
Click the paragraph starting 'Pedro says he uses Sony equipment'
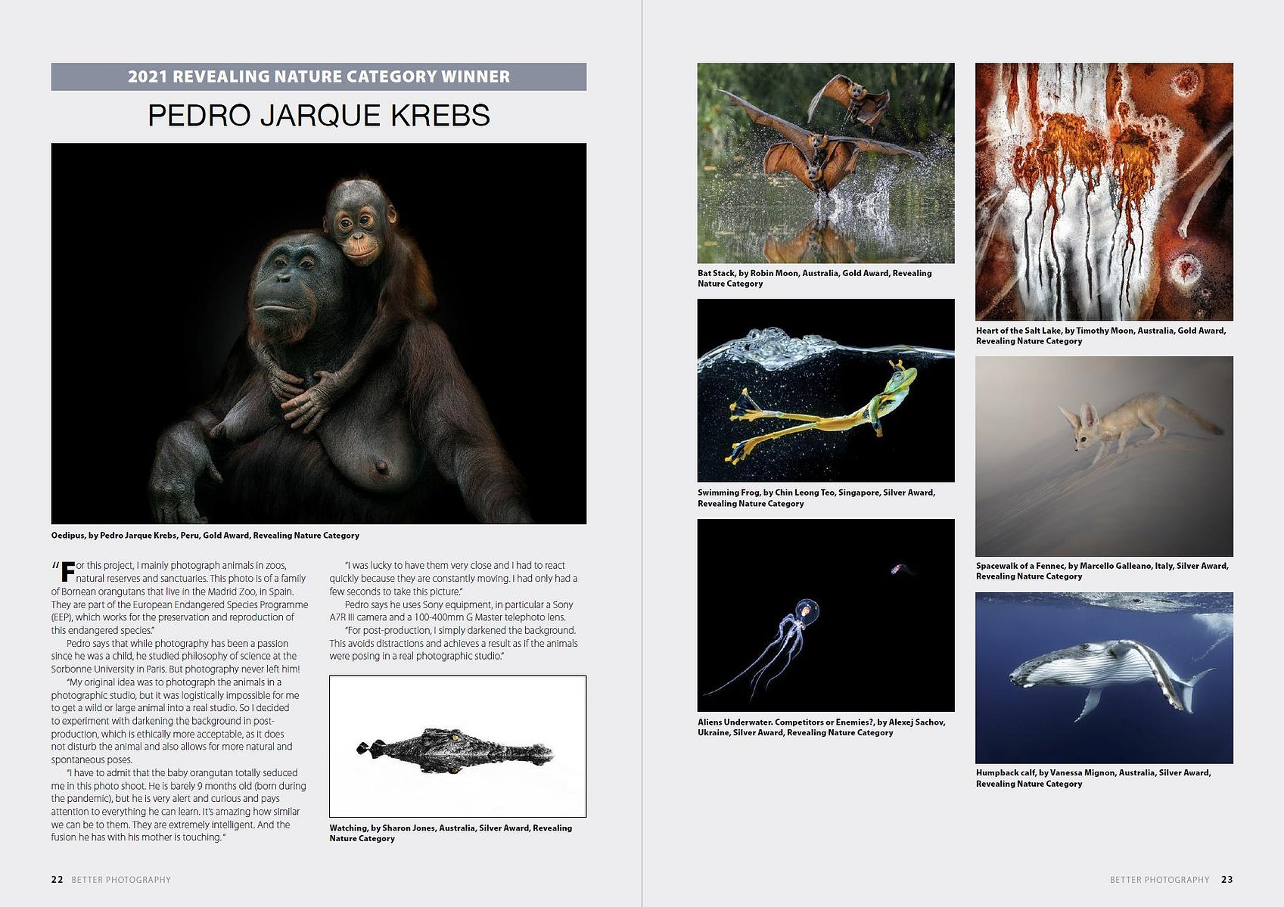point(452,610)
